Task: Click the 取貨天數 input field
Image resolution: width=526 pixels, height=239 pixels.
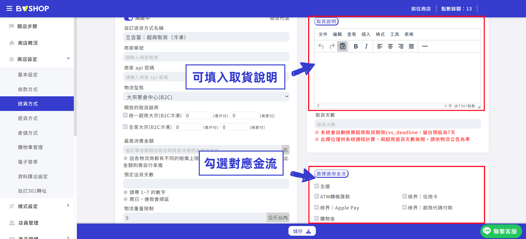Action: [397, 124]
